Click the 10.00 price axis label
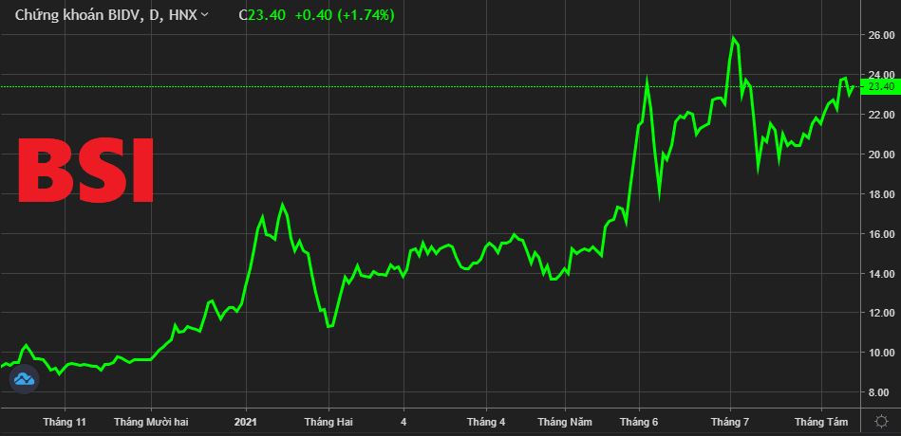The height and width of the screenshot is (436, 901). pos(880,353)
